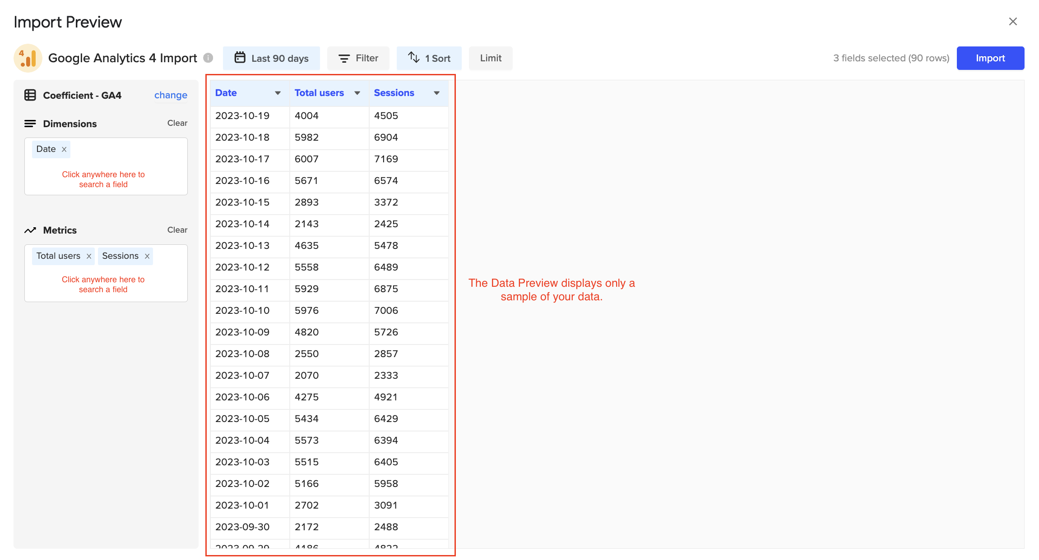Viewport: 1039px width, 560px height.
Task: Click the 3 fields selected (90 rows) text
Action: tap(891, 58)
